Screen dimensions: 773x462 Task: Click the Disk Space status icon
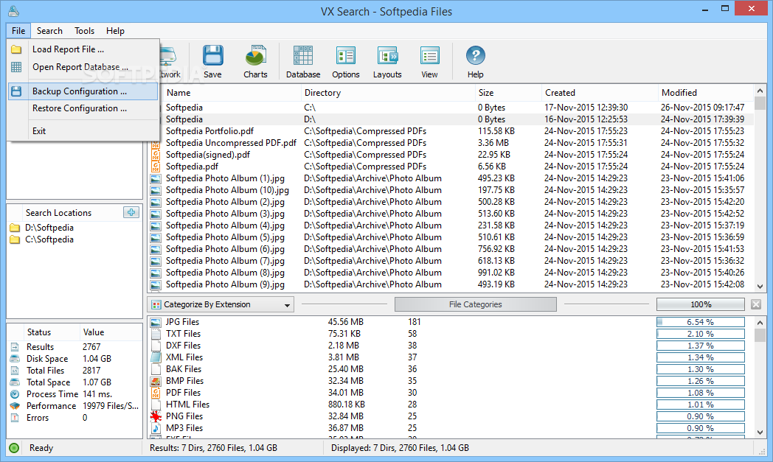(x=15, y=359)
